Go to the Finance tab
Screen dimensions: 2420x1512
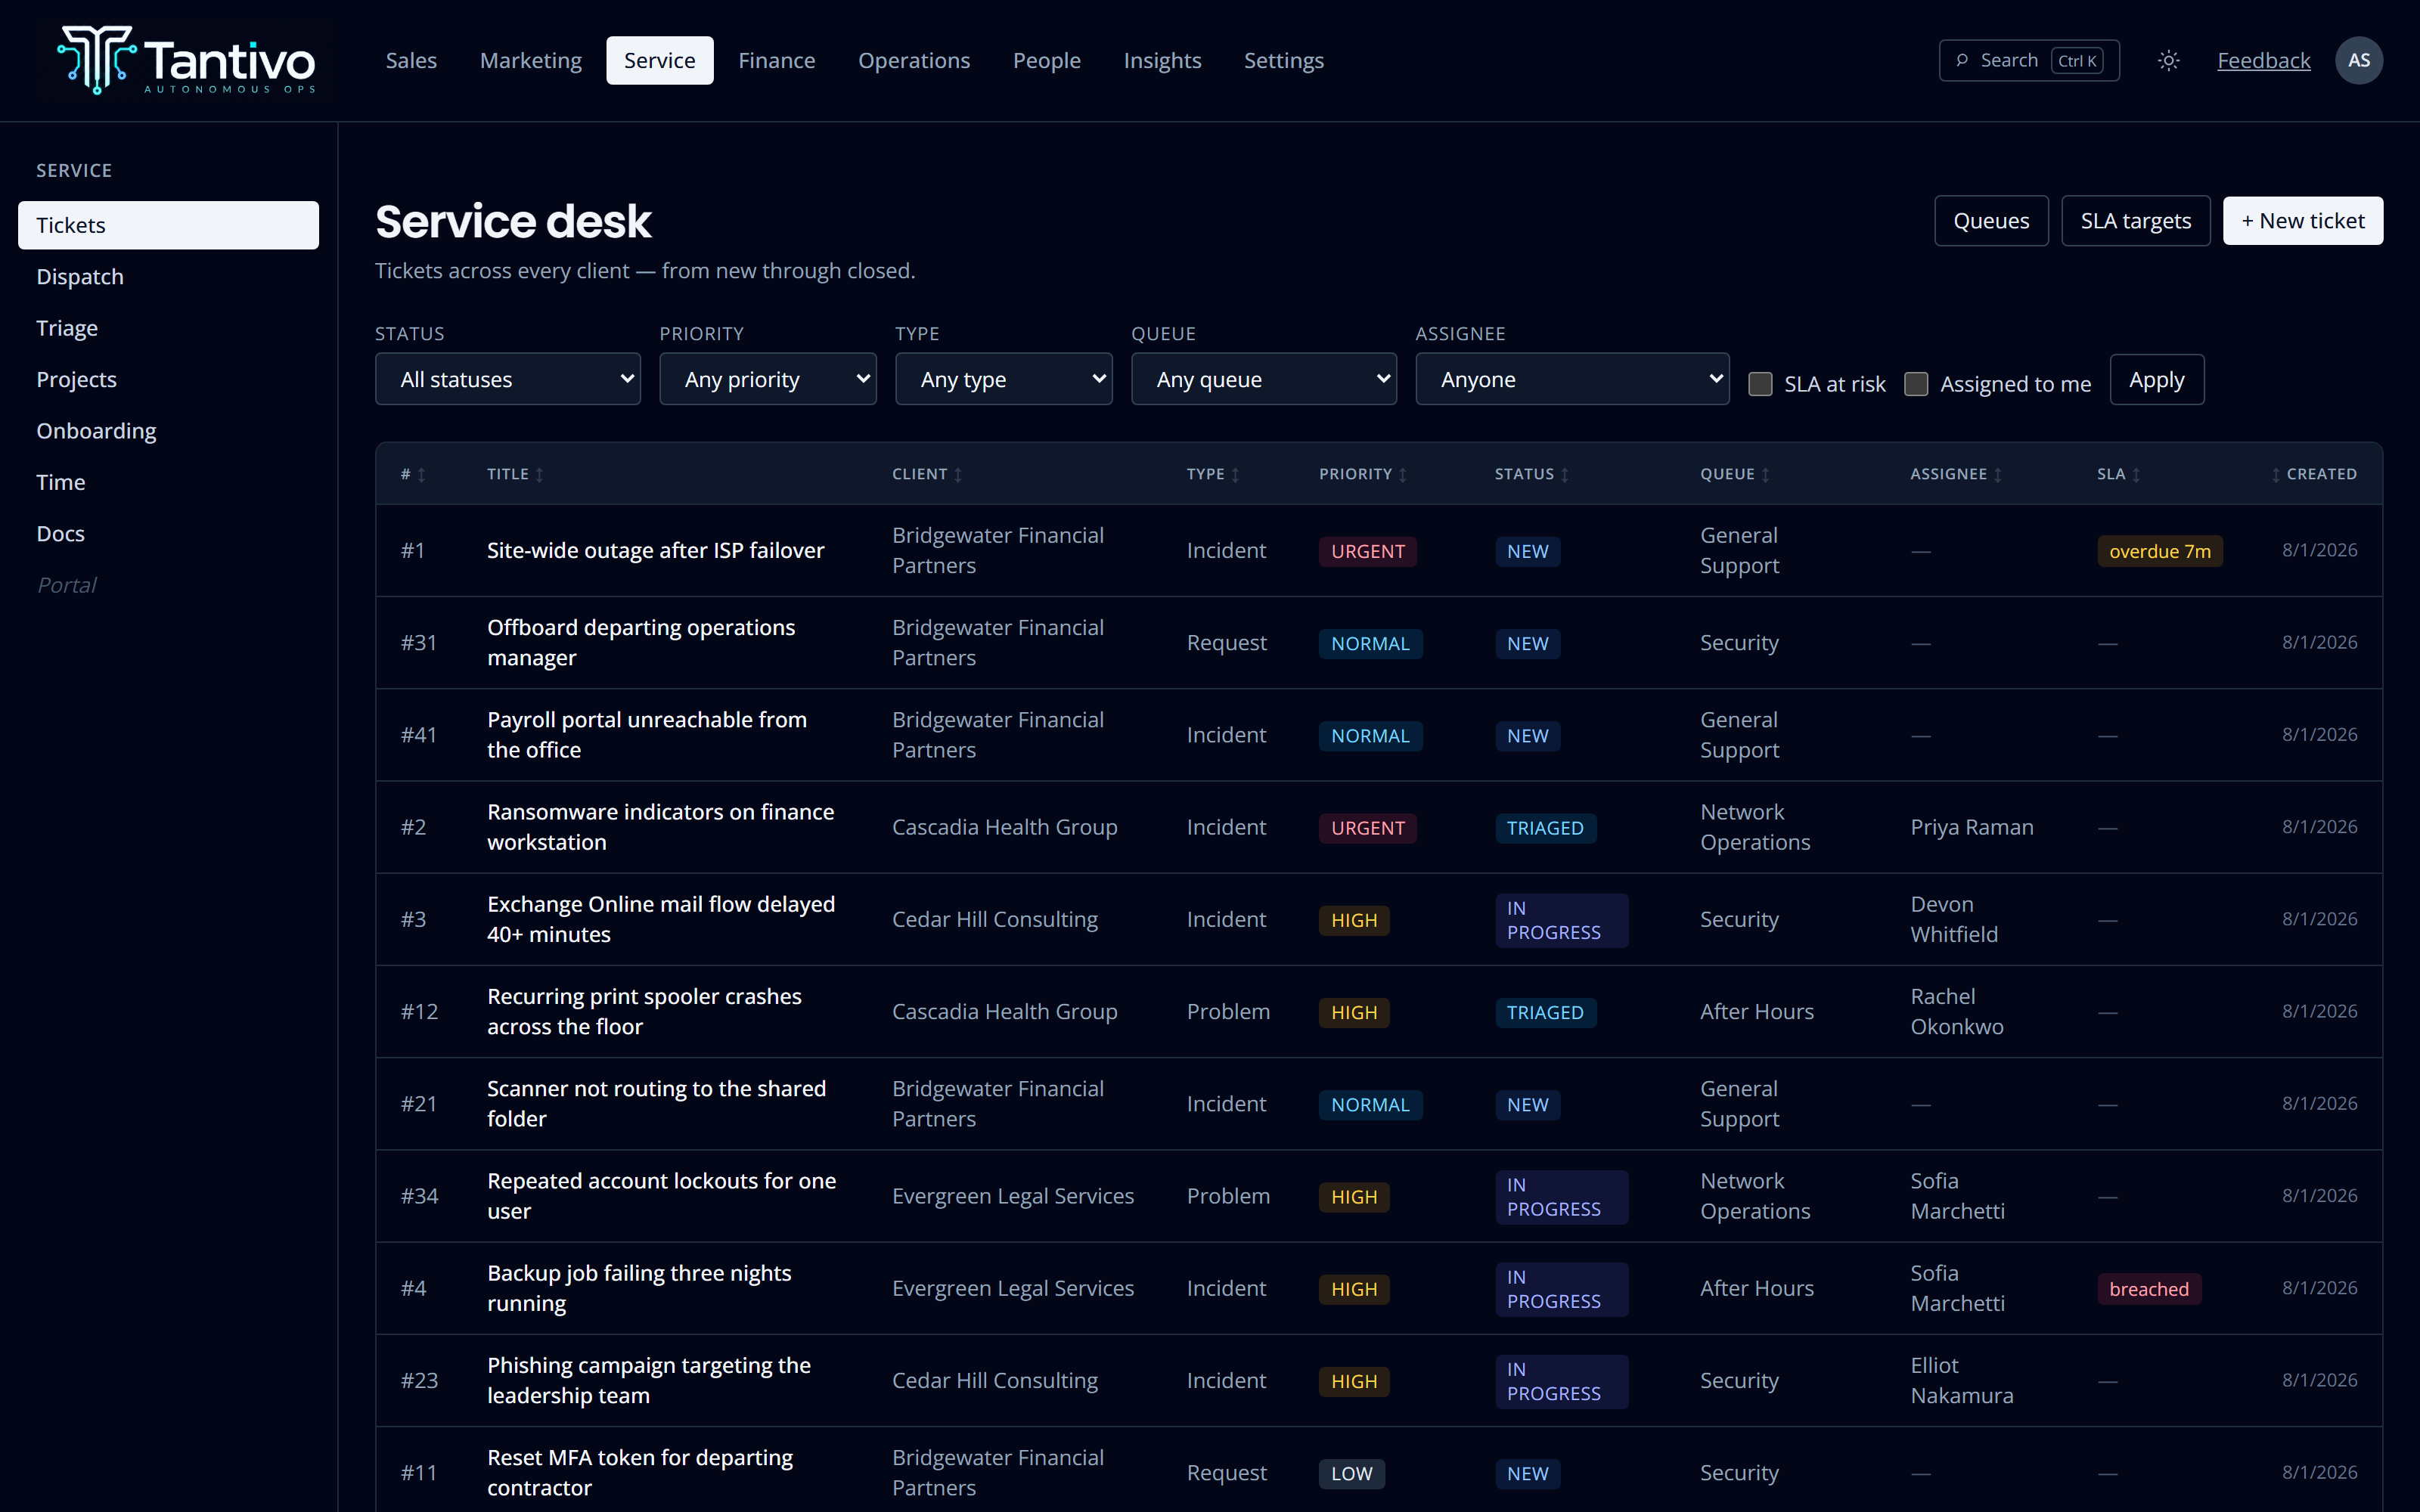[777, 60]
